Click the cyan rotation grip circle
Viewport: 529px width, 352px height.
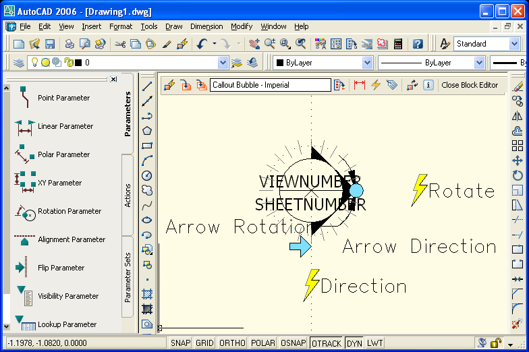click(356, 190)
